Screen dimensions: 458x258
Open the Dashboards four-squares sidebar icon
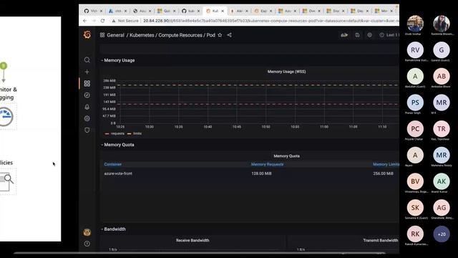[87, 83]
